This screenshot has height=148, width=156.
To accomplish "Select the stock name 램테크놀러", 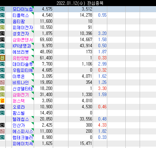I will click(x=23, y=137).
